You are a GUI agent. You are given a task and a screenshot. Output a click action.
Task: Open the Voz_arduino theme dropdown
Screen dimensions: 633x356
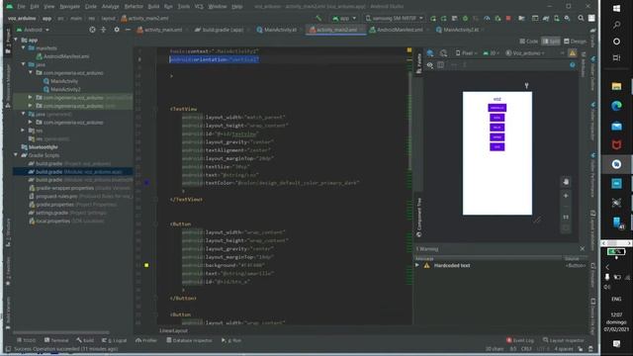[525, 53]
